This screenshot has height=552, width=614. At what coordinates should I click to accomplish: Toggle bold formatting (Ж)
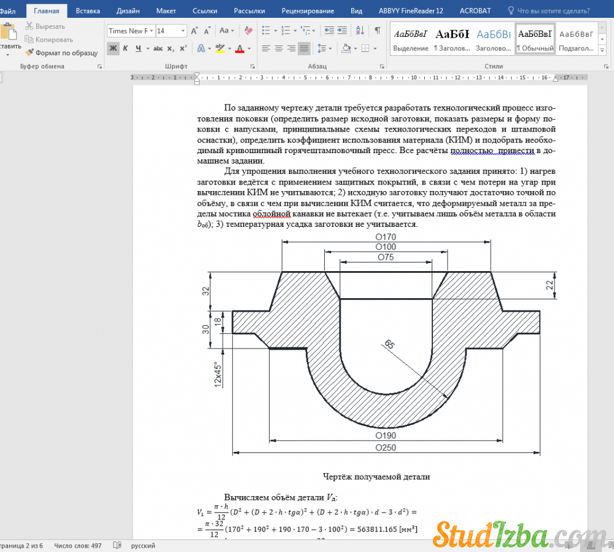[113, 49]
